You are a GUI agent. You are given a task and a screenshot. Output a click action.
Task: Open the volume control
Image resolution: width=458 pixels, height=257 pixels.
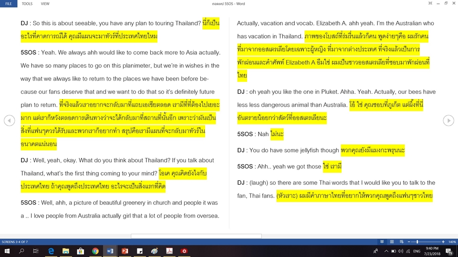click(400, 251)
